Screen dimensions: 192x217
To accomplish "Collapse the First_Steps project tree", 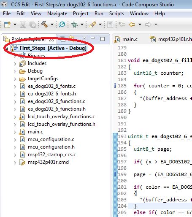I will 7,49.
